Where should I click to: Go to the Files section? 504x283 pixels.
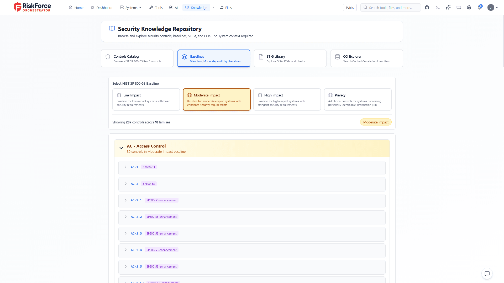coord(225,7)
